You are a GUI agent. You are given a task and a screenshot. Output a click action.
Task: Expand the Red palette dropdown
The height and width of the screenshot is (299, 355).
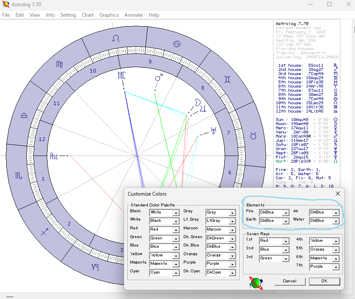point(176,230)
